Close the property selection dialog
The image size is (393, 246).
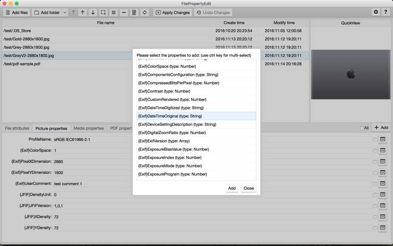pos(249,188)
